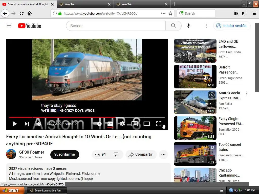259x194 pixels.
Task: Add Acela video to queue icon
Action: [x=212, y=103]
